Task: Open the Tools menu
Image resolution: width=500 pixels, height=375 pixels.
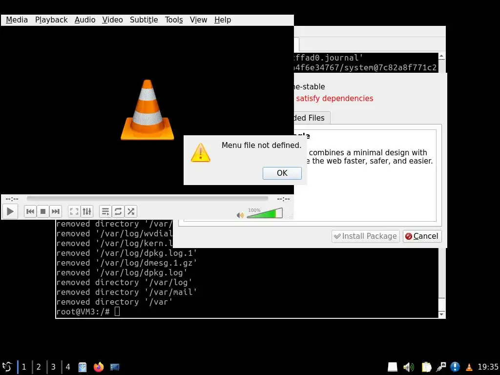Action: (x=174, y=20)
